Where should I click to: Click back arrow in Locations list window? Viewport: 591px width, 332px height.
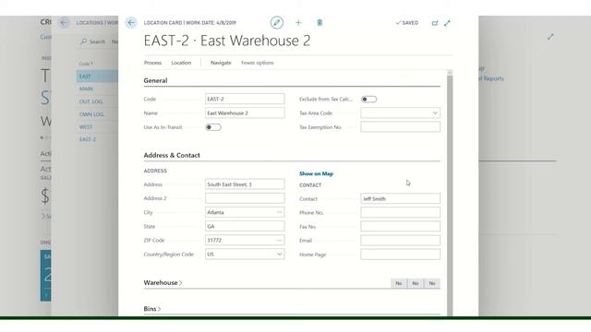point(64,23)
